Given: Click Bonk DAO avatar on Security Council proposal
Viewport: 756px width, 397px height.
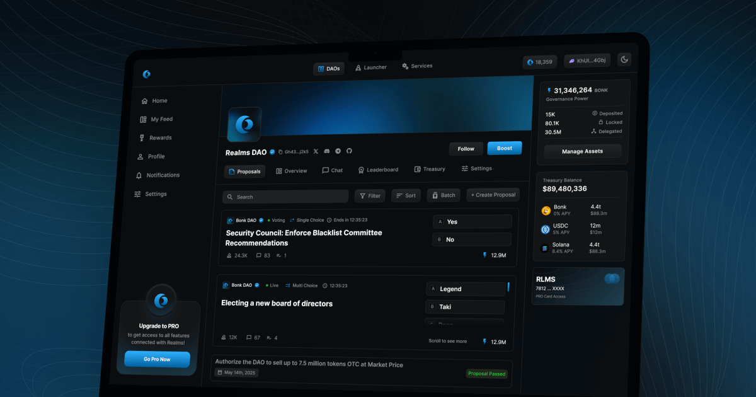Looking at the screenshot, I should click(231, 221).
